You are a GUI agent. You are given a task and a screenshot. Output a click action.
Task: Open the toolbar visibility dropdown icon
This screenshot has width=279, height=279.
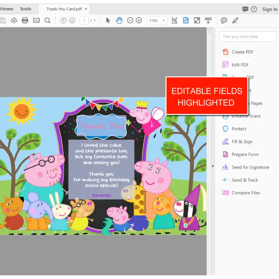click(208, 20)
